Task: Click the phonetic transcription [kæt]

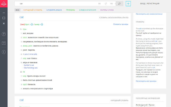Action: pyautogui.click(x=22, y=24)
